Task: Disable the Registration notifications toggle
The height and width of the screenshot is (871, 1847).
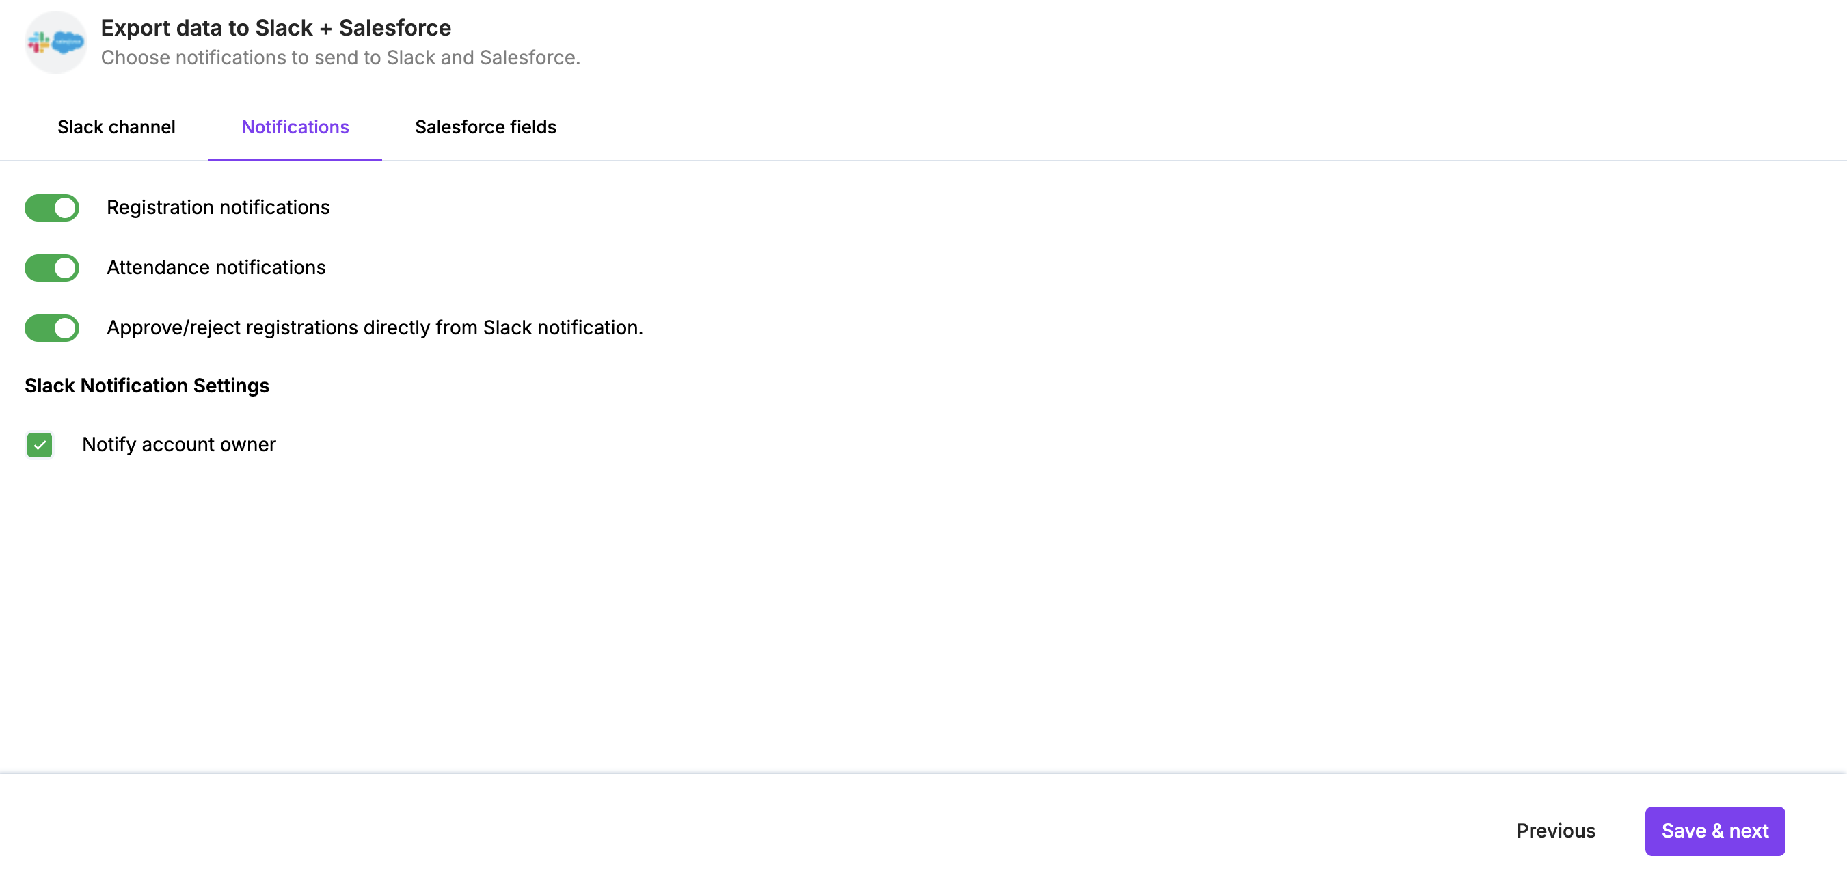Action: [52, 208]
